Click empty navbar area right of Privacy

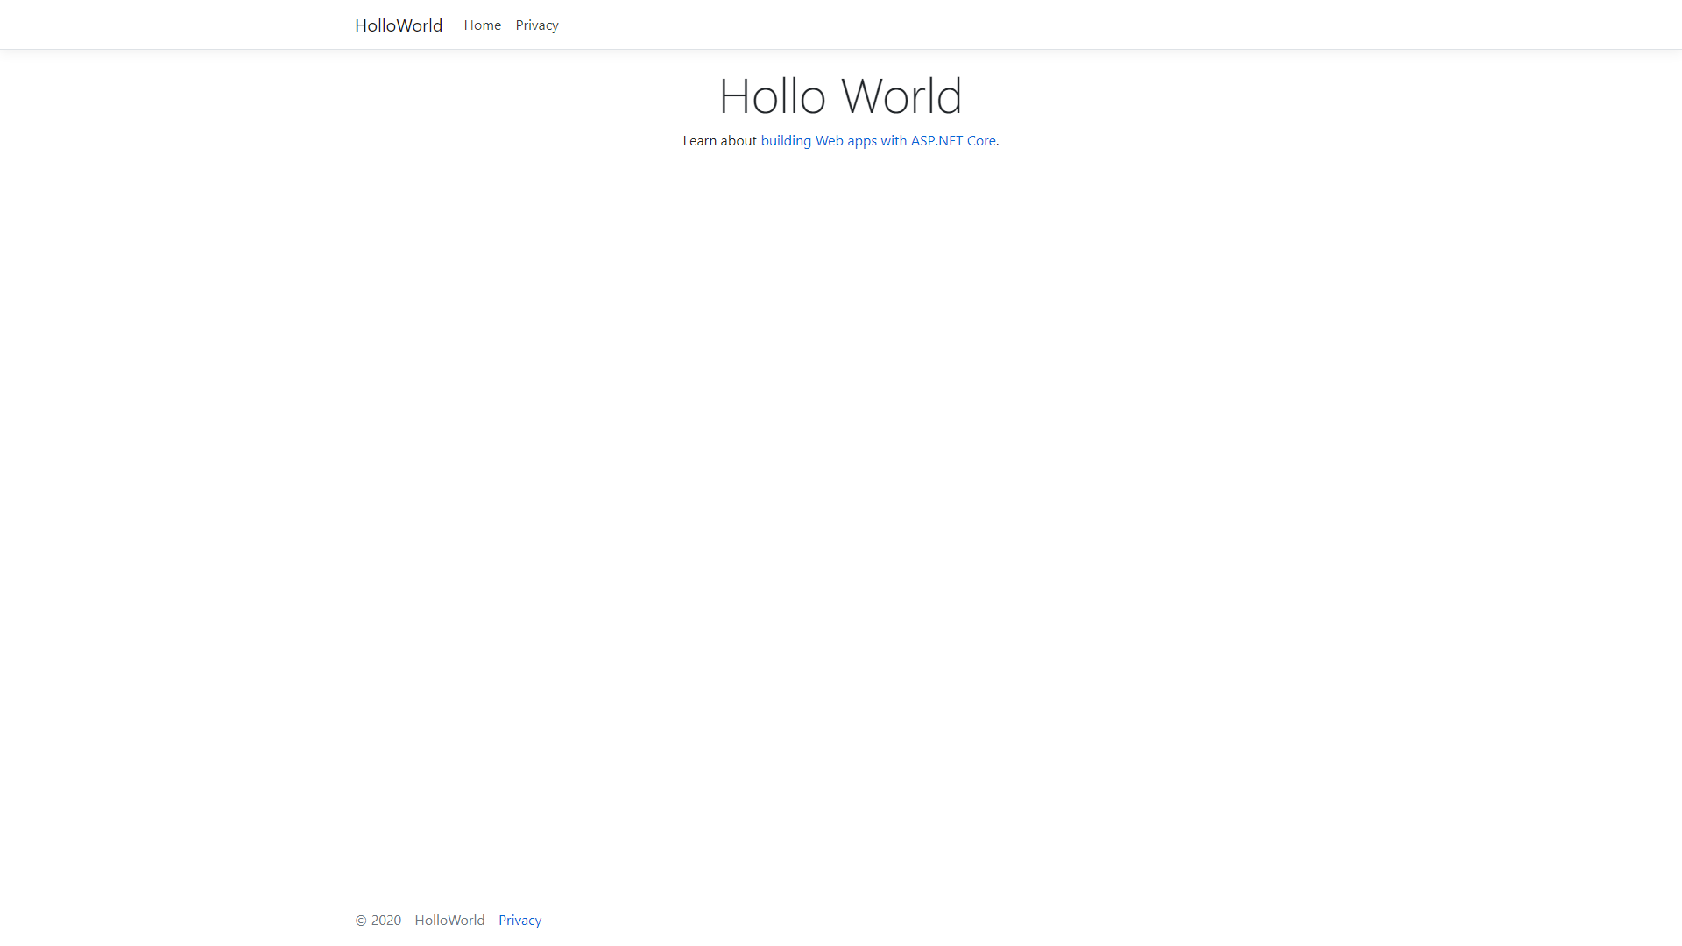tap(964, 25)
